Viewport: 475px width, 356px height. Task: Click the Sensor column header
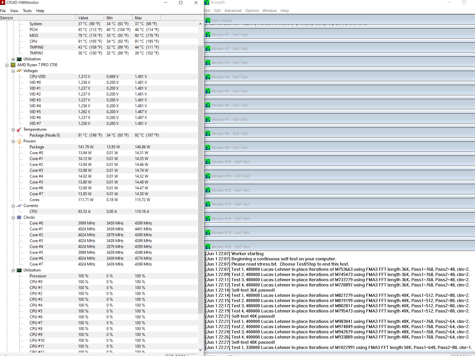pos(38,18)
